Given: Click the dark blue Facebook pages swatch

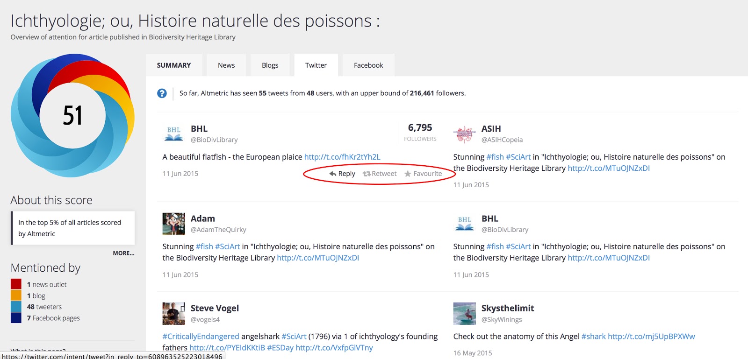Looking at the screenshot, I should click(x=16, y=318).
